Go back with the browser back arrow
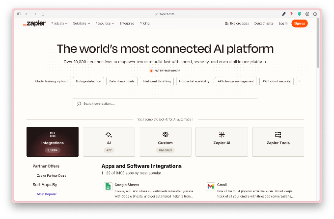 pos(27,14)
